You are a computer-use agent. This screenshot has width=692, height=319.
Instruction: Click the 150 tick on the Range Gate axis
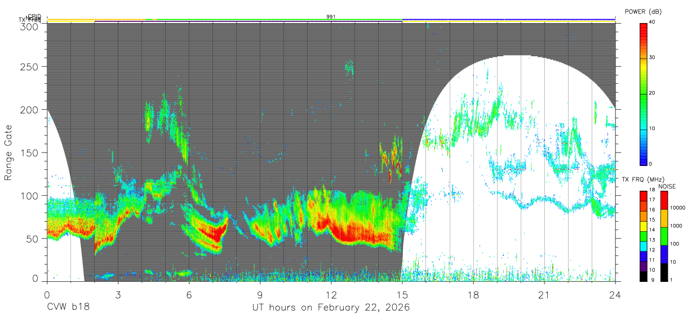[x=30, y=152]
